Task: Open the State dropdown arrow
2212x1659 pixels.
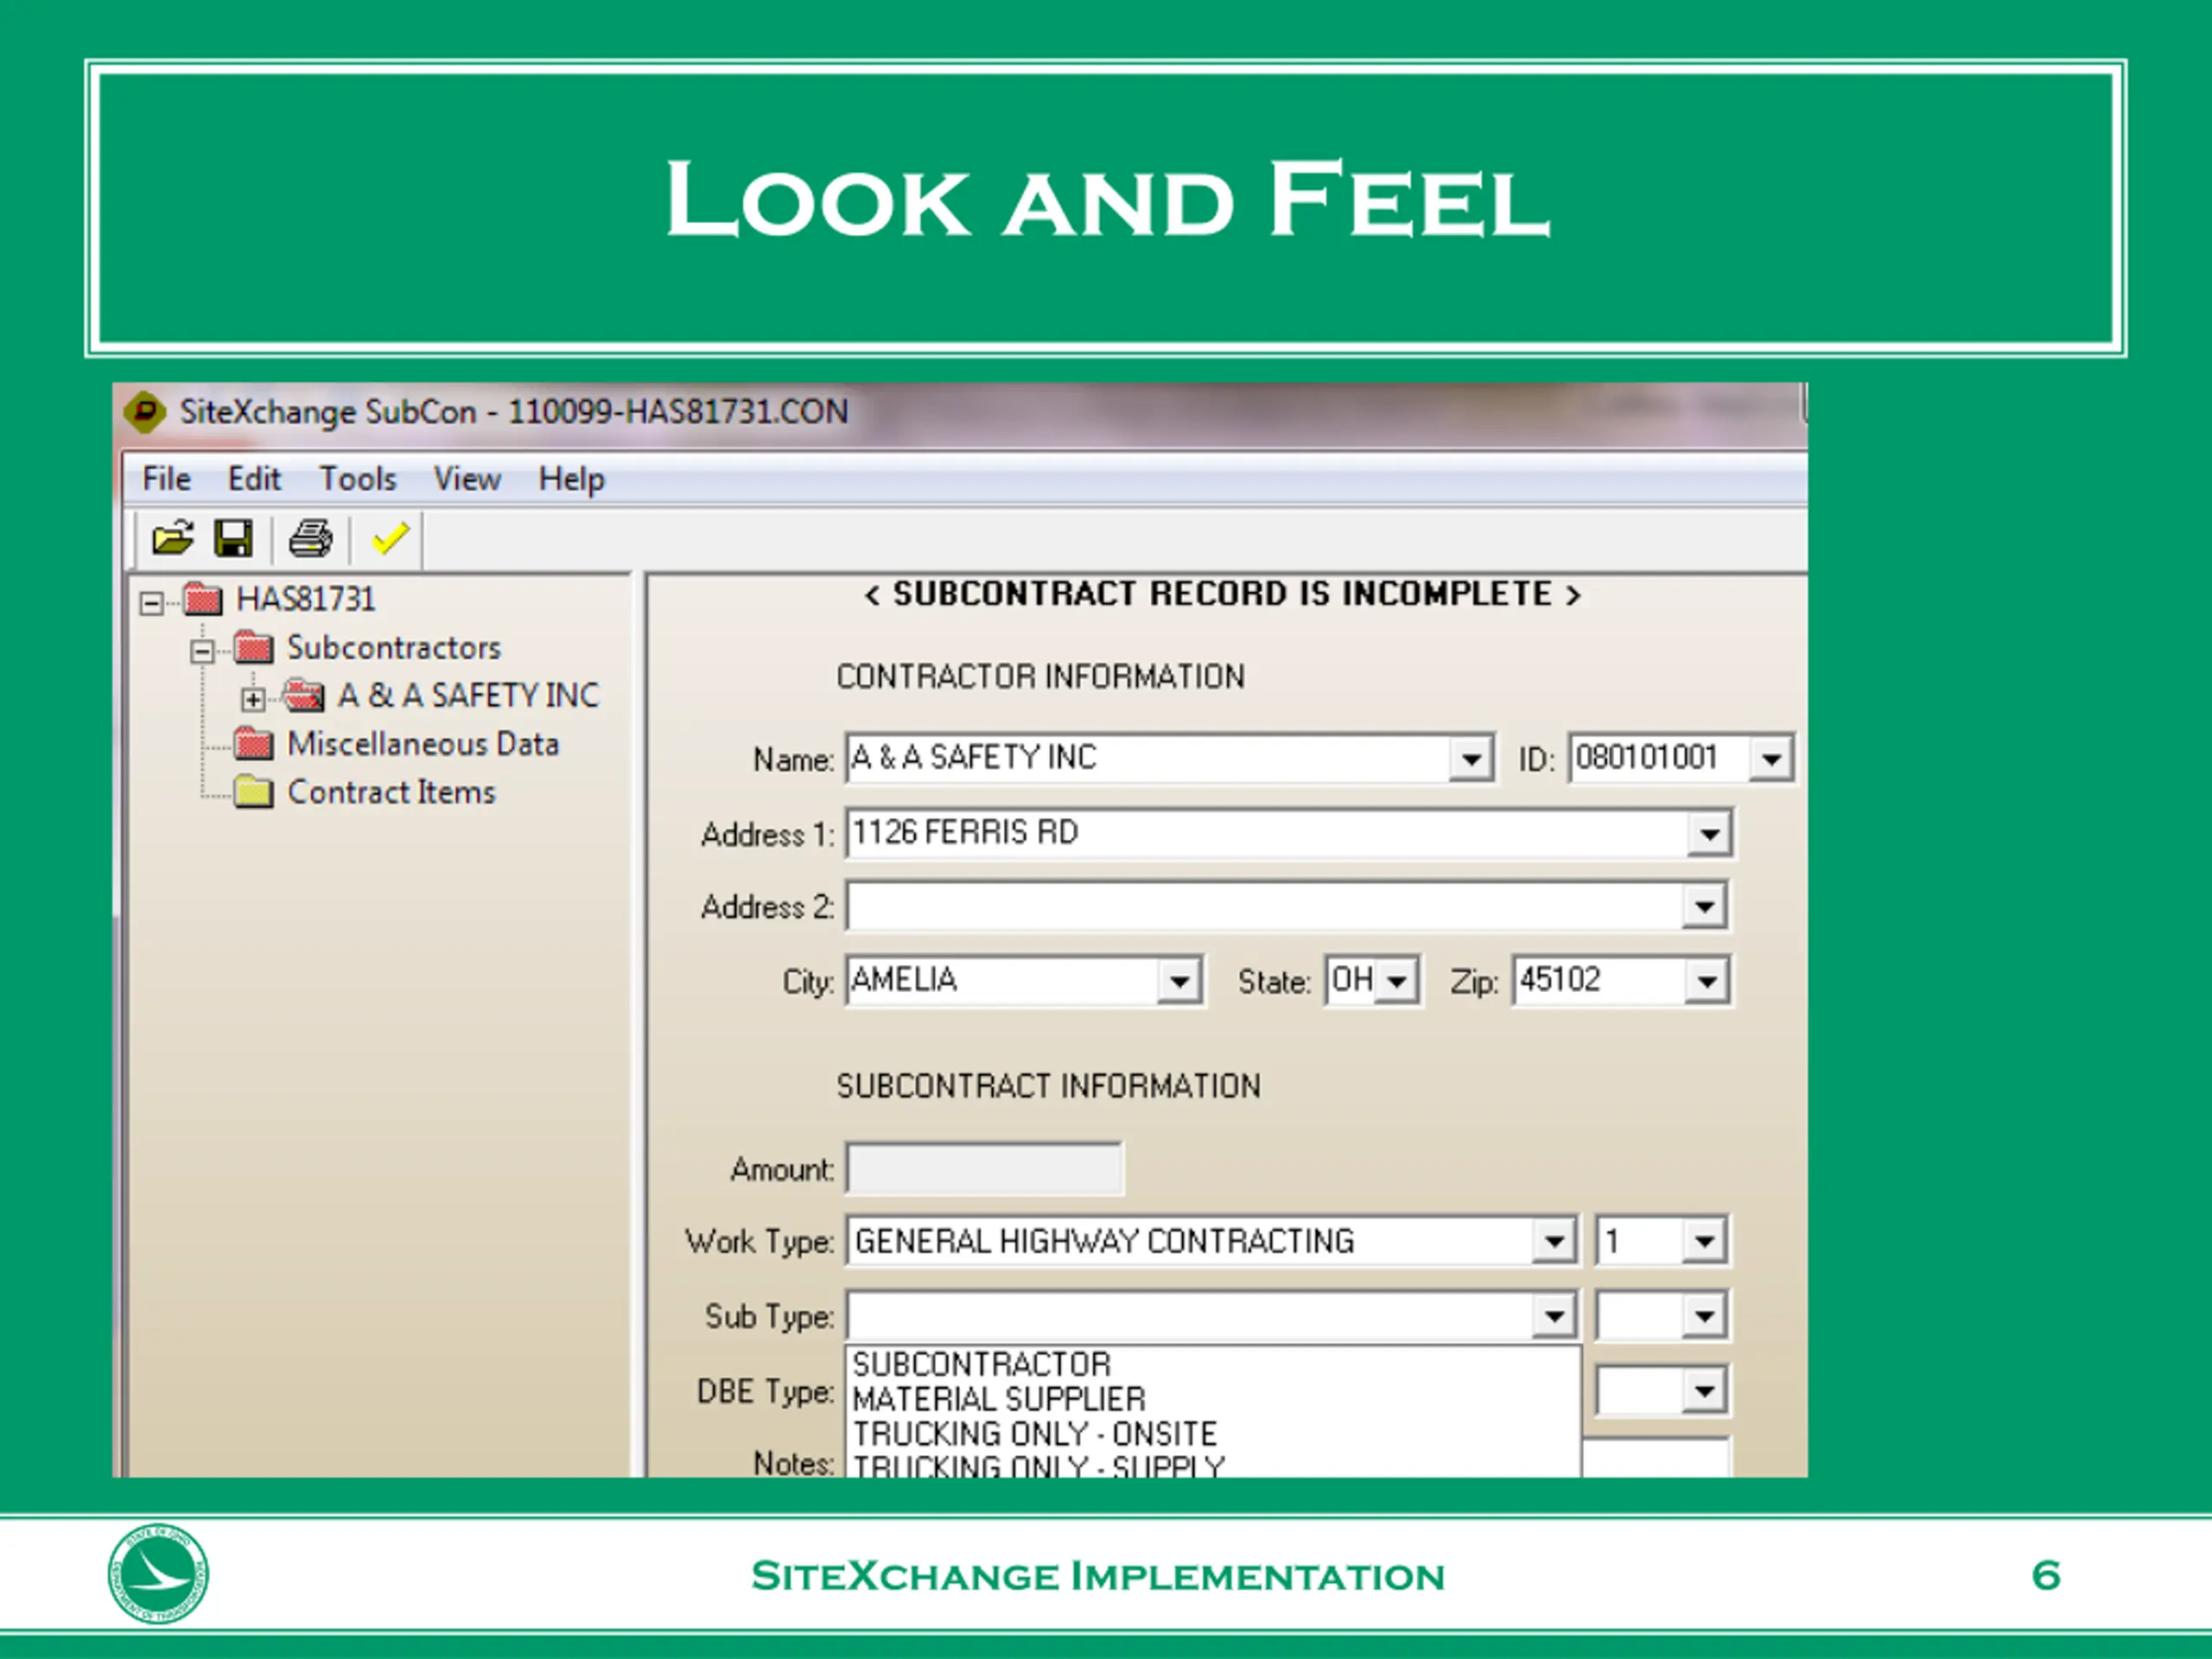Action: 1397,981
